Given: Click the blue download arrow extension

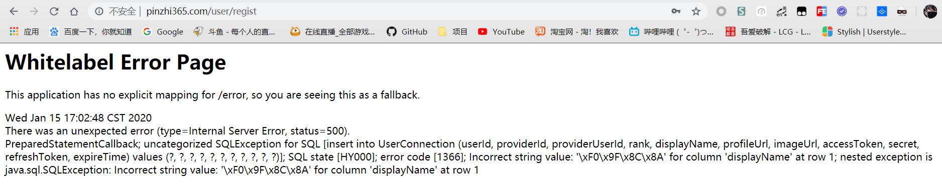Looking at the screenshot, I should pos(882,11).
